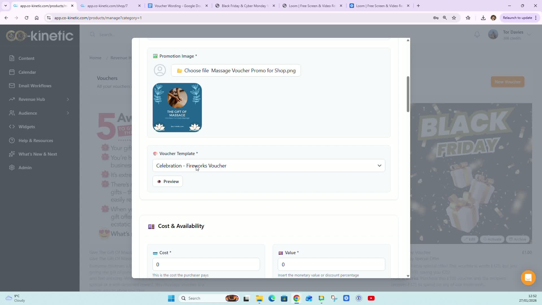The image size is (542, 305).
Task: Open Microsoft Edge from the taskbar
Action: [x=272, y=299]
